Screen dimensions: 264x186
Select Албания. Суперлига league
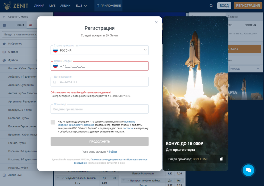[21, 85]
